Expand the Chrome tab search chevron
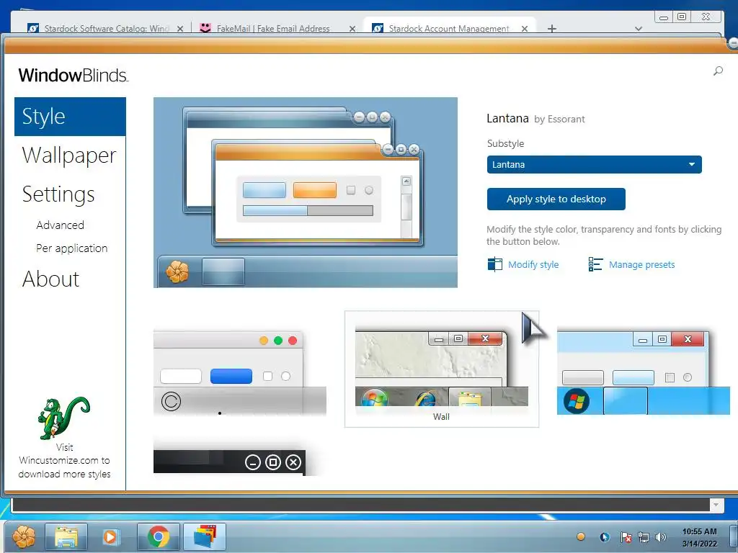This screenshot has width=738, height=553. click(639, 29)
